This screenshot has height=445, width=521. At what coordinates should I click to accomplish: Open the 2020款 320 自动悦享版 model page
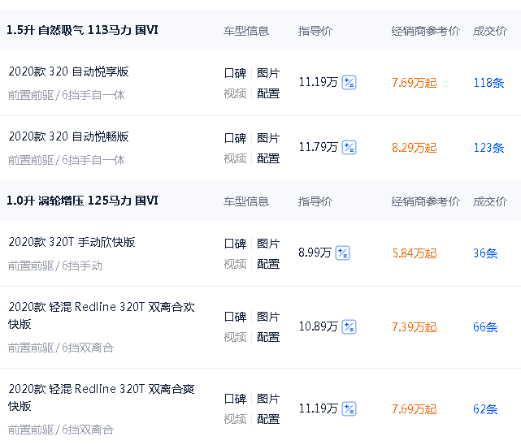tap(69, 71)
